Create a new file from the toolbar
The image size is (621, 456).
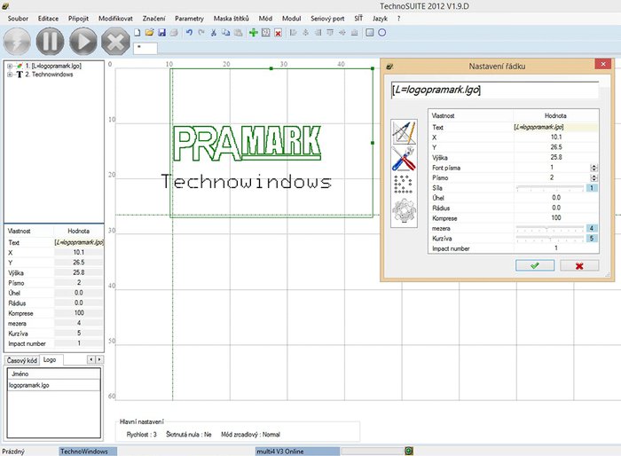coord(137,33)
